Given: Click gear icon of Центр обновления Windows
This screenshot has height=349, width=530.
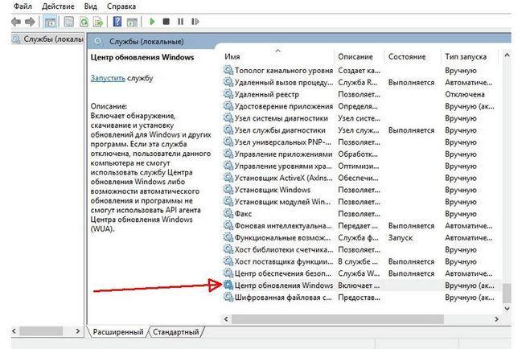Looking at the screenshot, I should tap(228, 285).
